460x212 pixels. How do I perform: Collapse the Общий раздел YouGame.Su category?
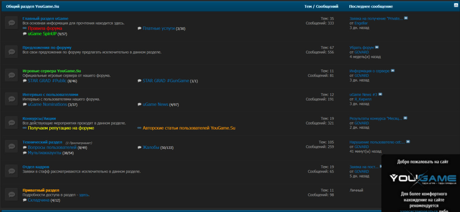[x=456, y=5]
